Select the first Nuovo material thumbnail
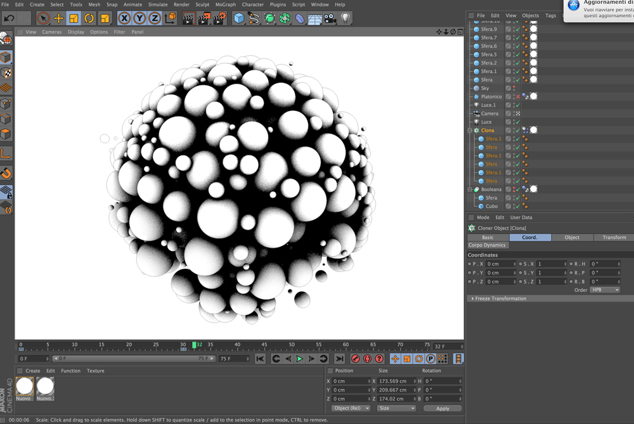Screen dimensions: 634x424 (x=25, y=385)
